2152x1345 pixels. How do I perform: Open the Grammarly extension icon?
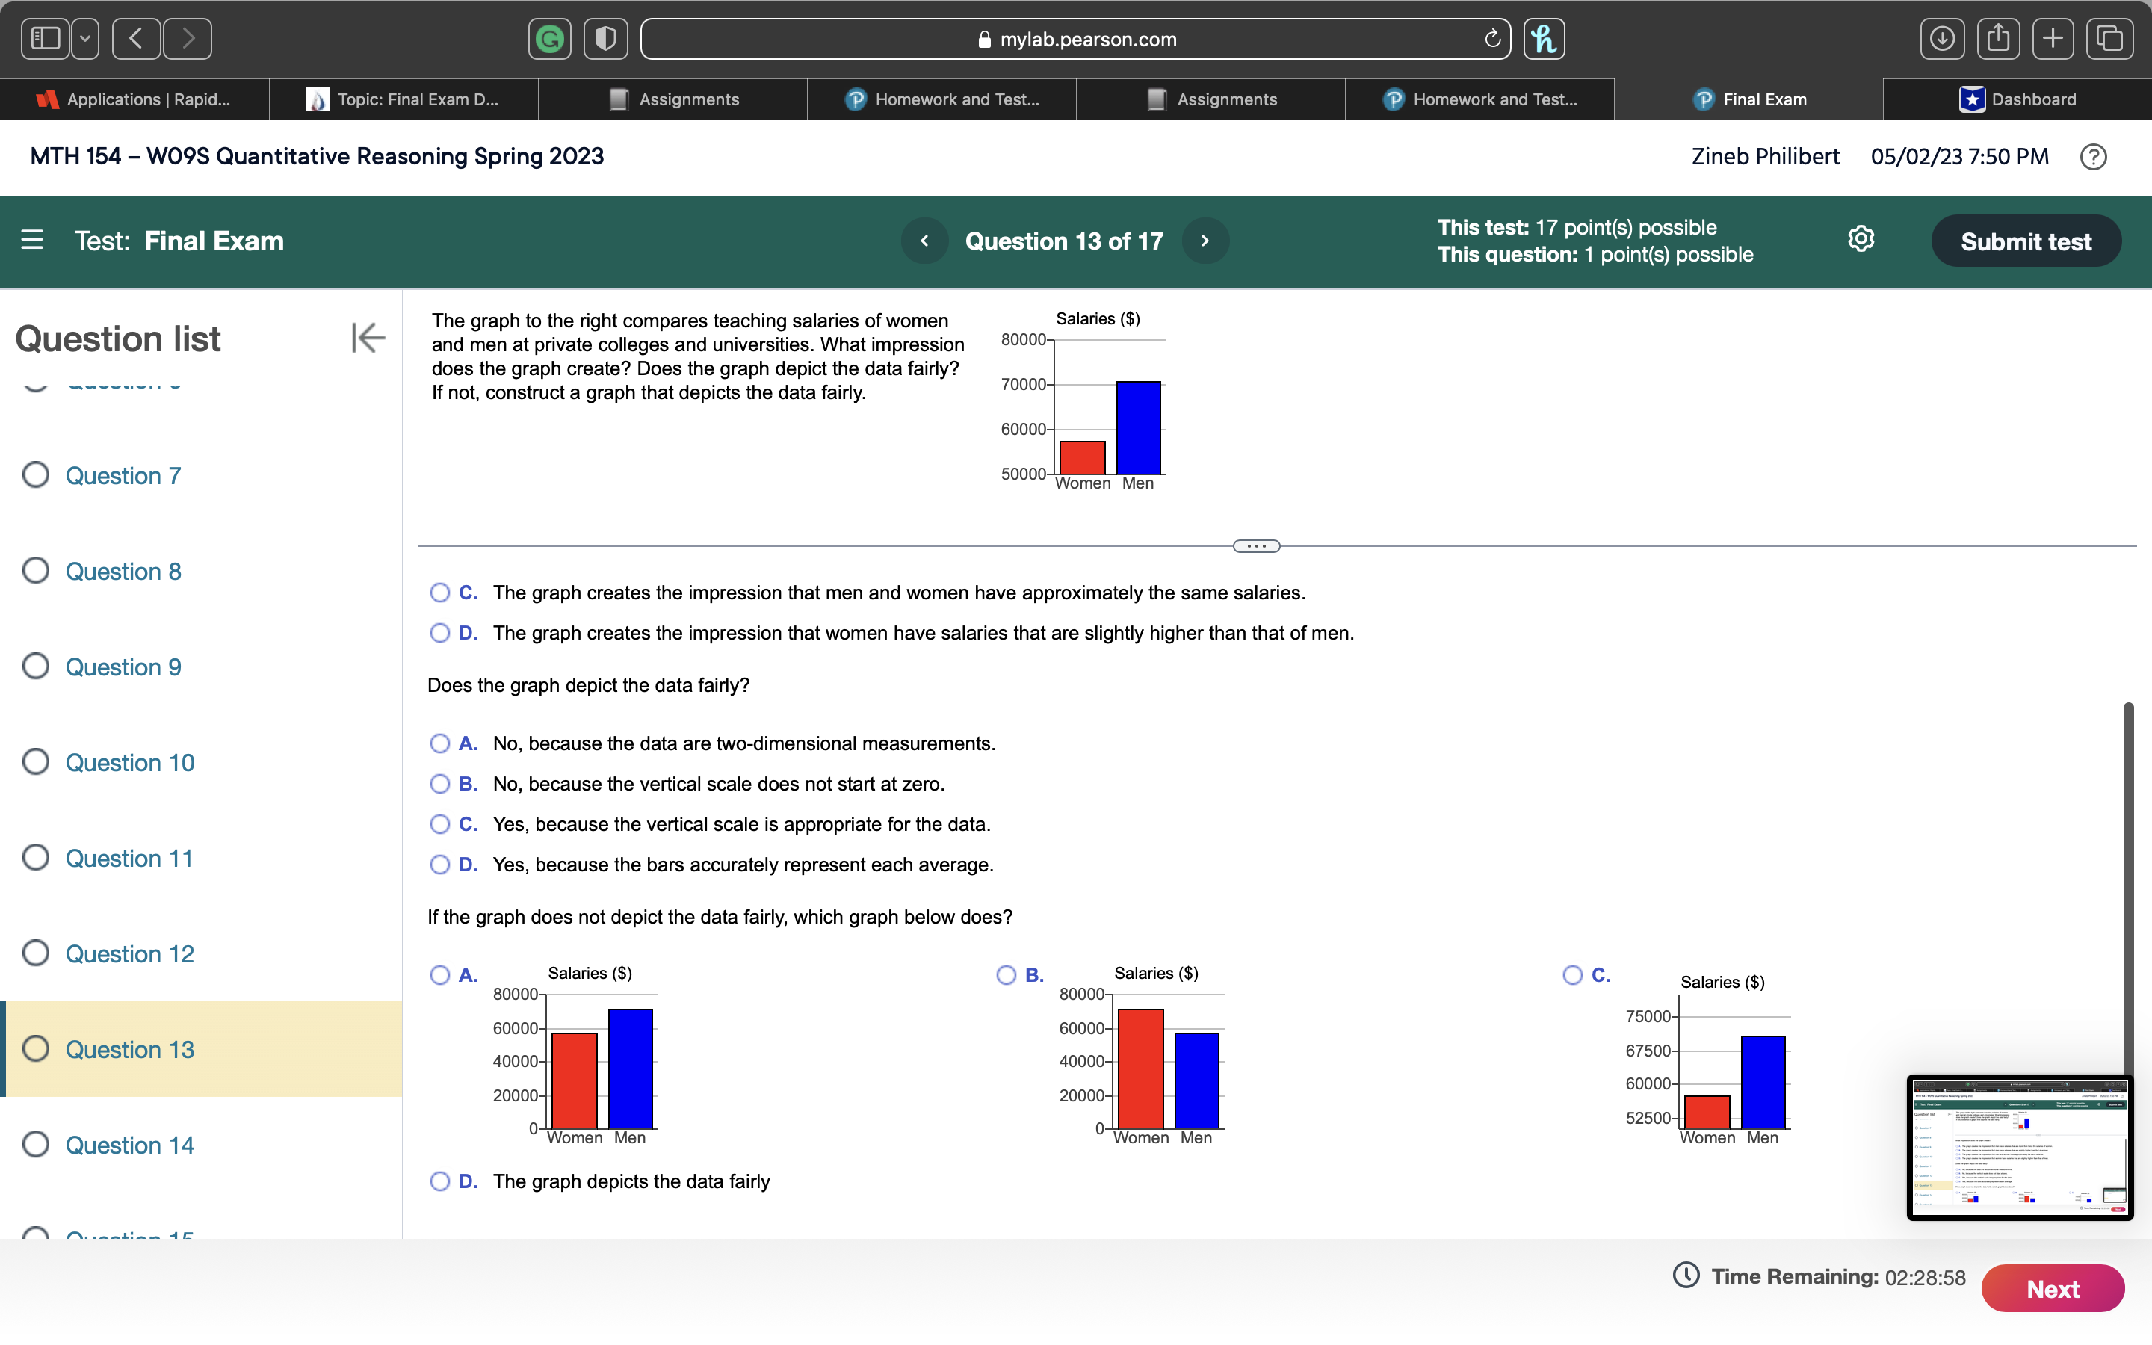[x=549, y=39]
